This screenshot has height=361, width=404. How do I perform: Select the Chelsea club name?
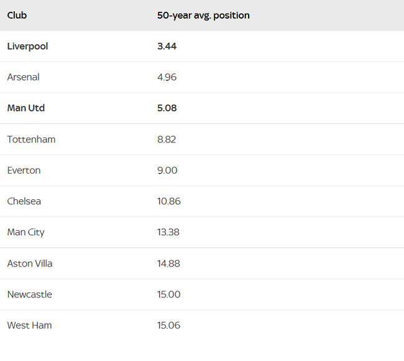(24, 202)
